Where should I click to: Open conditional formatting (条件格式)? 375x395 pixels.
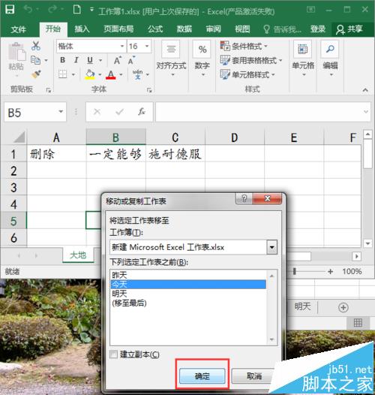point(244,46)
